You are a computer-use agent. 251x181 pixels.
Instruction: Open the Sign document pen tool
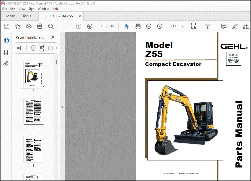click(x=245, y=26)
